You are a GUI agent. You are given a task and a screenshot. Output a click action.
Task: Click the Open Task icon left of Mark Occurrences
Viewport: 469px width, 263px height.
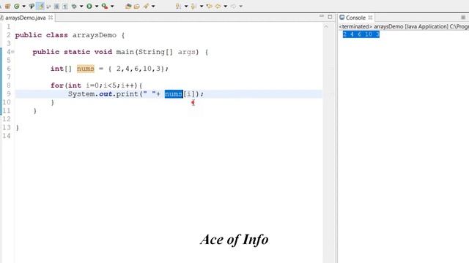pos(32,6)
